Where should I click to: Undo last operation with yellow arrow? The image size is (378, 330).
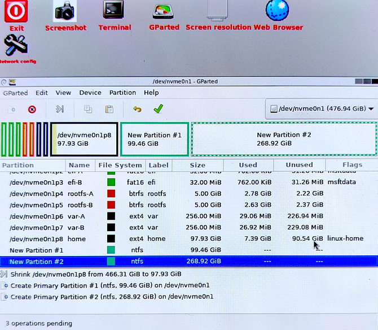point(138,110)
